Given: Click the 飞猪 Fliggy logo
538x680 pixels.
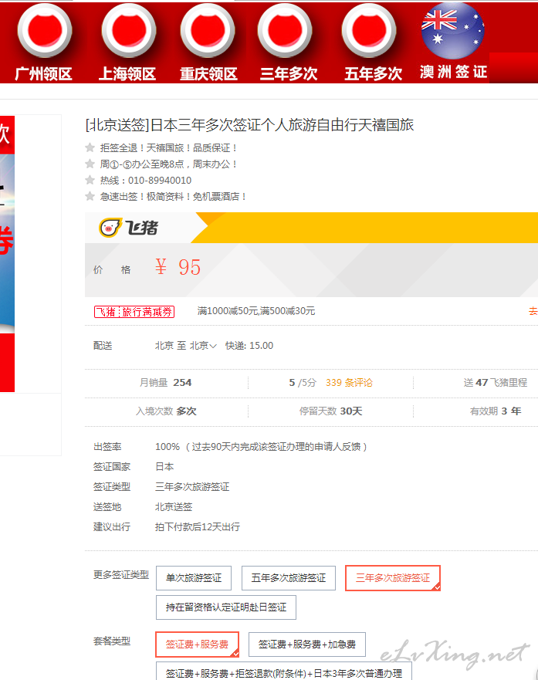Looking at the screenshot, I should pos(129,228).
